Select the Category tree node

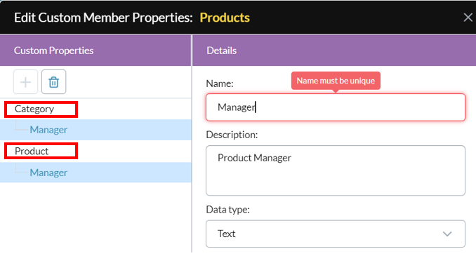(34, 109)
